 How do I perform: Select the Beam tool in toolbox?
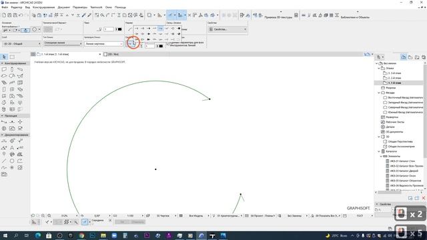coord(20,69)
